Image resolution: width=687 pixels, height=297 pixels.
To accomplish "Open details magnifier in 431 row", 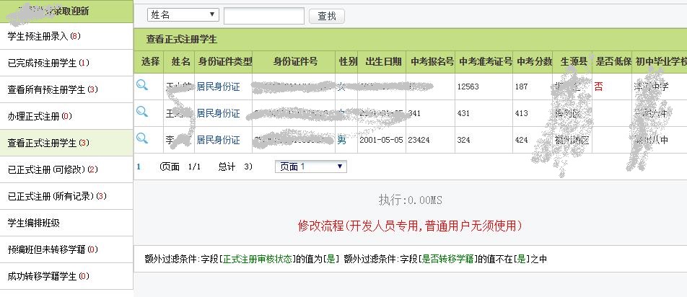I will click(142, 112).
